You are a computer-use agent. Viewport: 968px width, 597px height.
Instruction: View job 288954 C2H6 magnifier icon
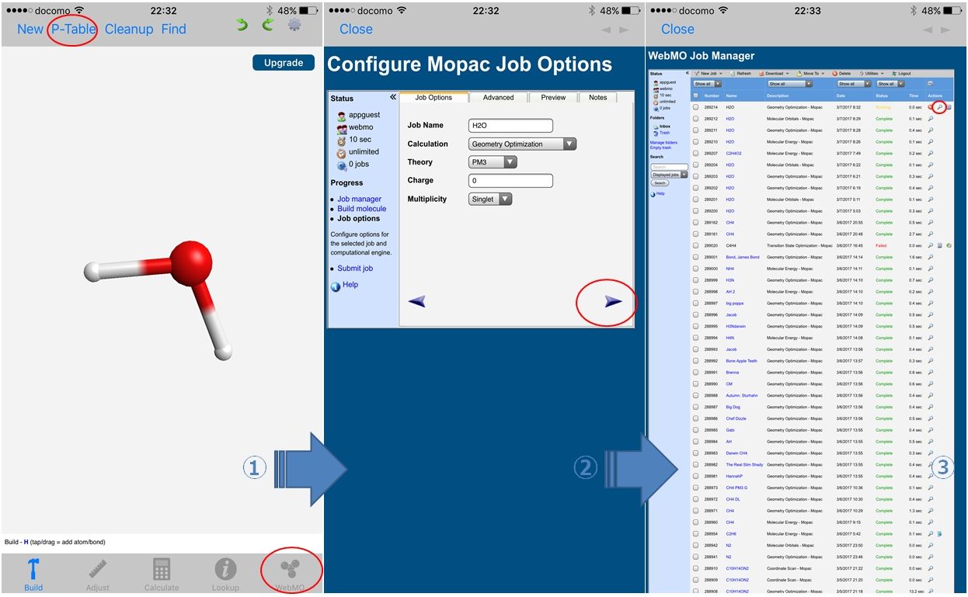[930, 534]
